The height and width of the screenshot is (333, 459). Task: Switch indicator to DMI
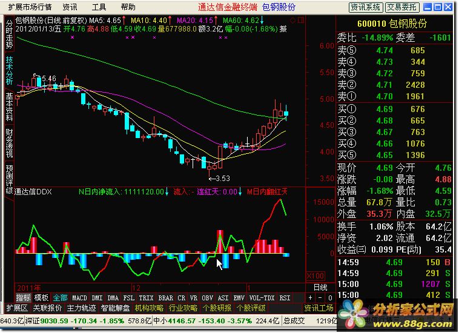pyautogui.click(x=97, y=298)
